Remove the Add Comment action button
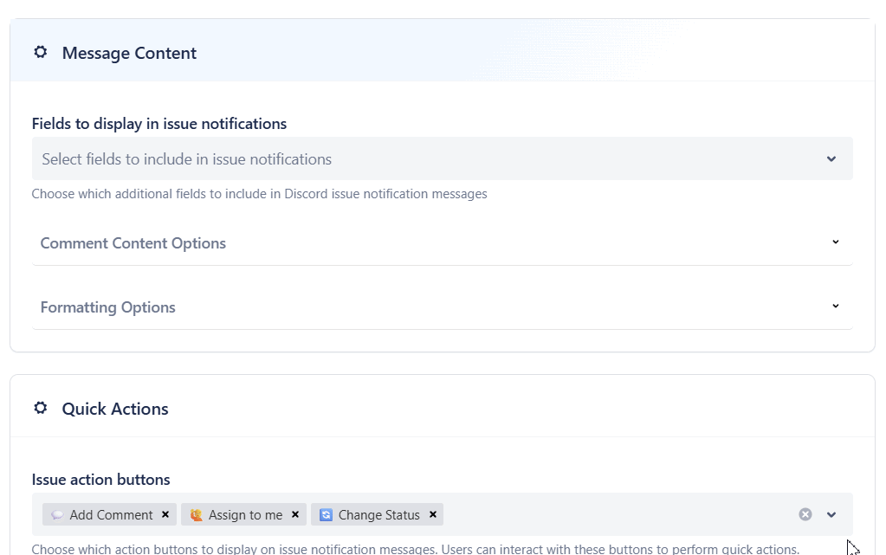 [x=165, y=514]
